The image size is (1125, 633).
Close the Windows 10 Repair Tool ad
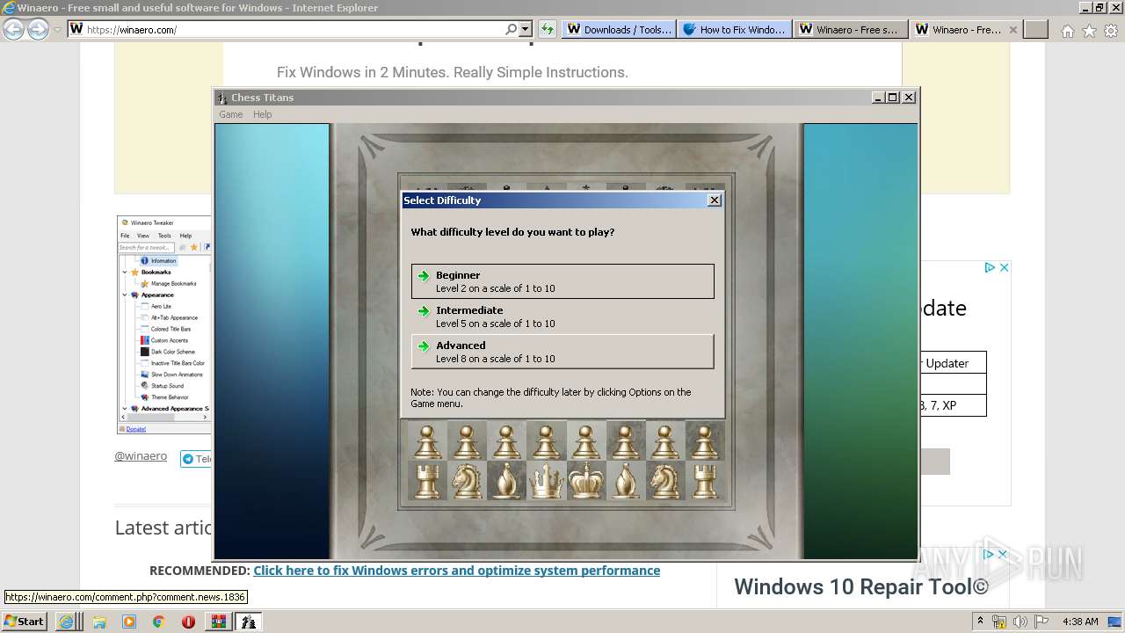pos(1002,554)
